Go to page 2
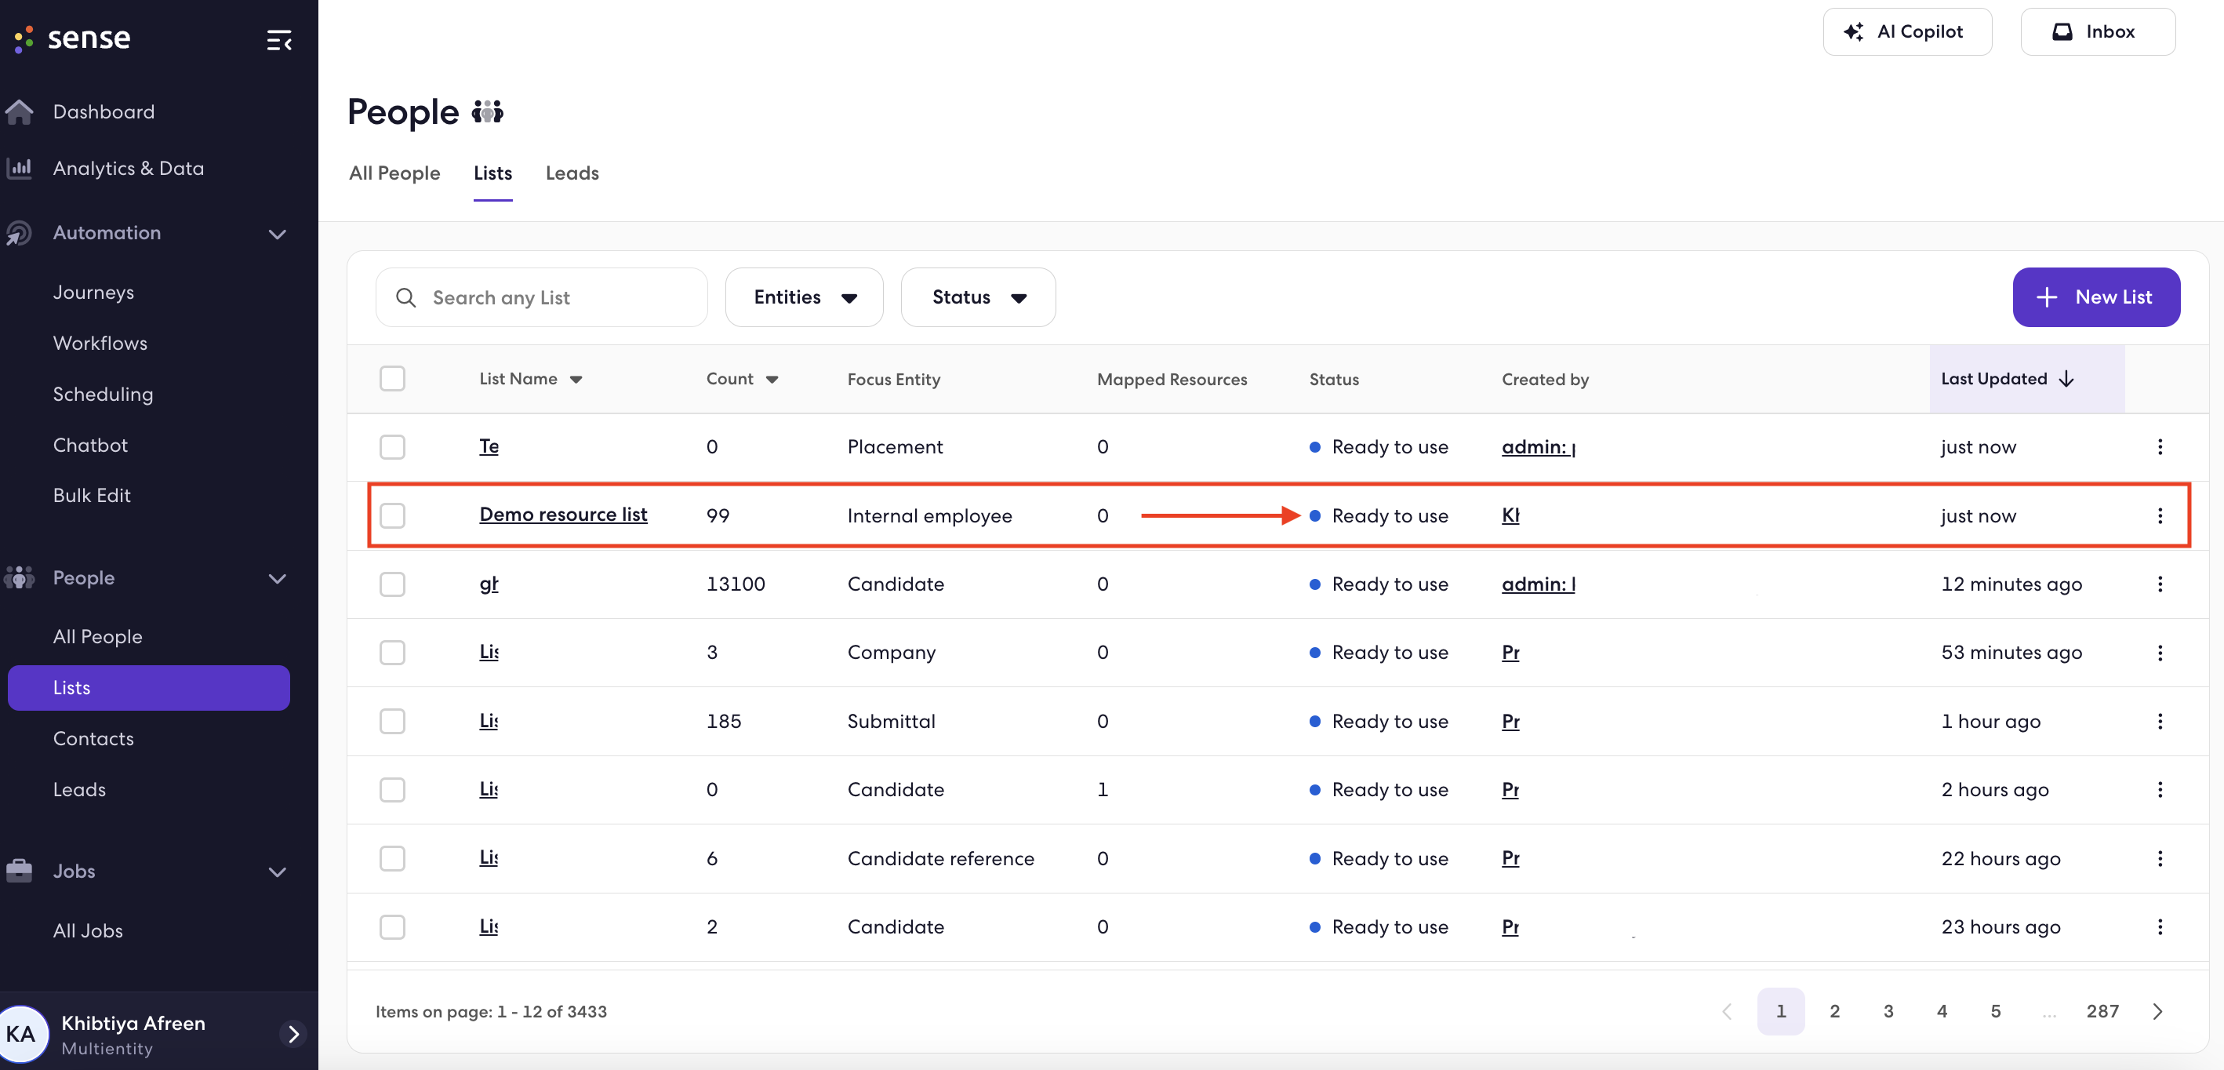The image size is (2224, 1070). 1834,1011
